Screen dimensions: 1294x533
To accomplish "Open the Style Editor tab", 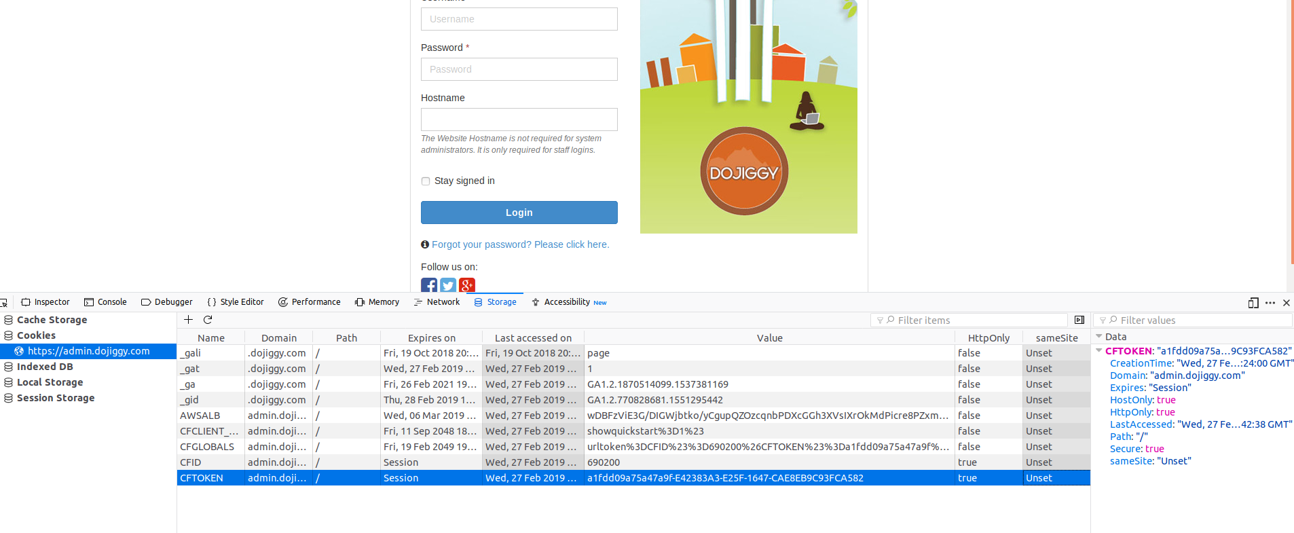I will (x=236, y=302).
